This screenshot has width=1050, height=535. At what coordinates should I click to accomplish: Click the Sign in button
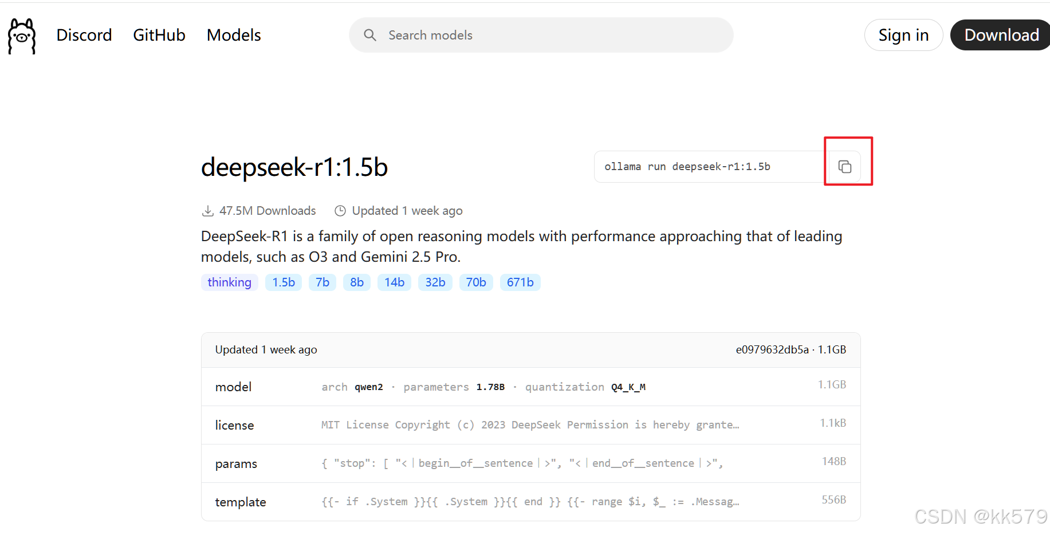(903, 35)
